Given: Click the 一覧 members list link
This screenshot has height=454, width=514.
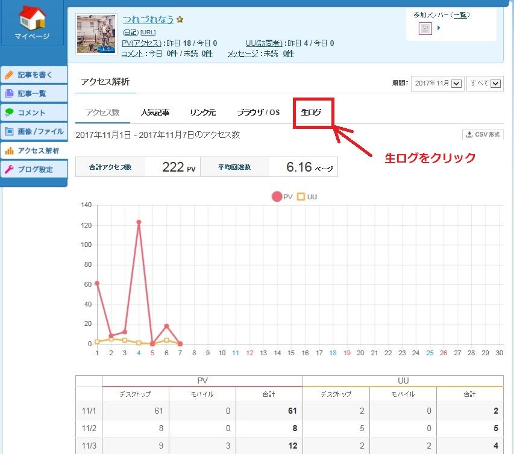Looking at the screenshot, I should pyautogui.click(x=460, y=14).
